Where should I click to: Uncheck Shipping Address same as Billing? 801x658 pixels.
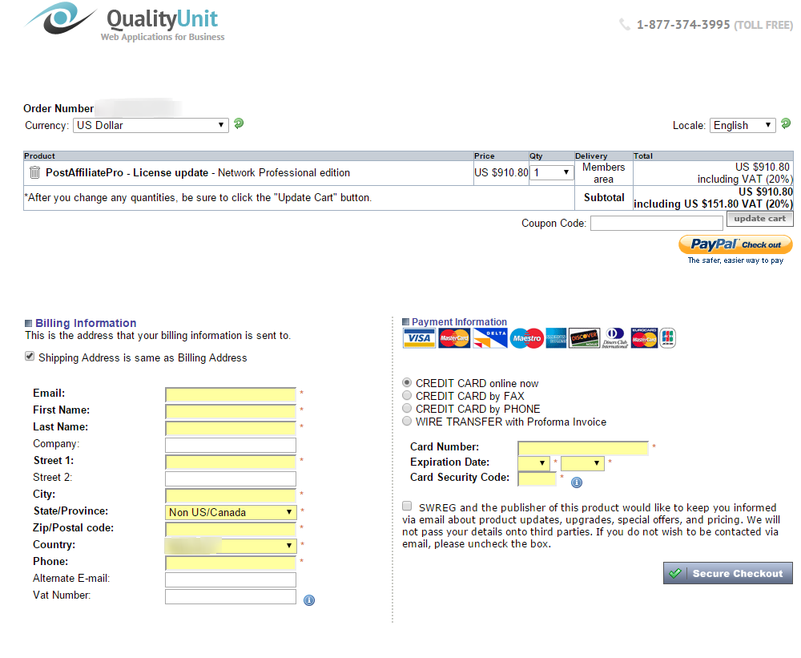tap(30, 357)
